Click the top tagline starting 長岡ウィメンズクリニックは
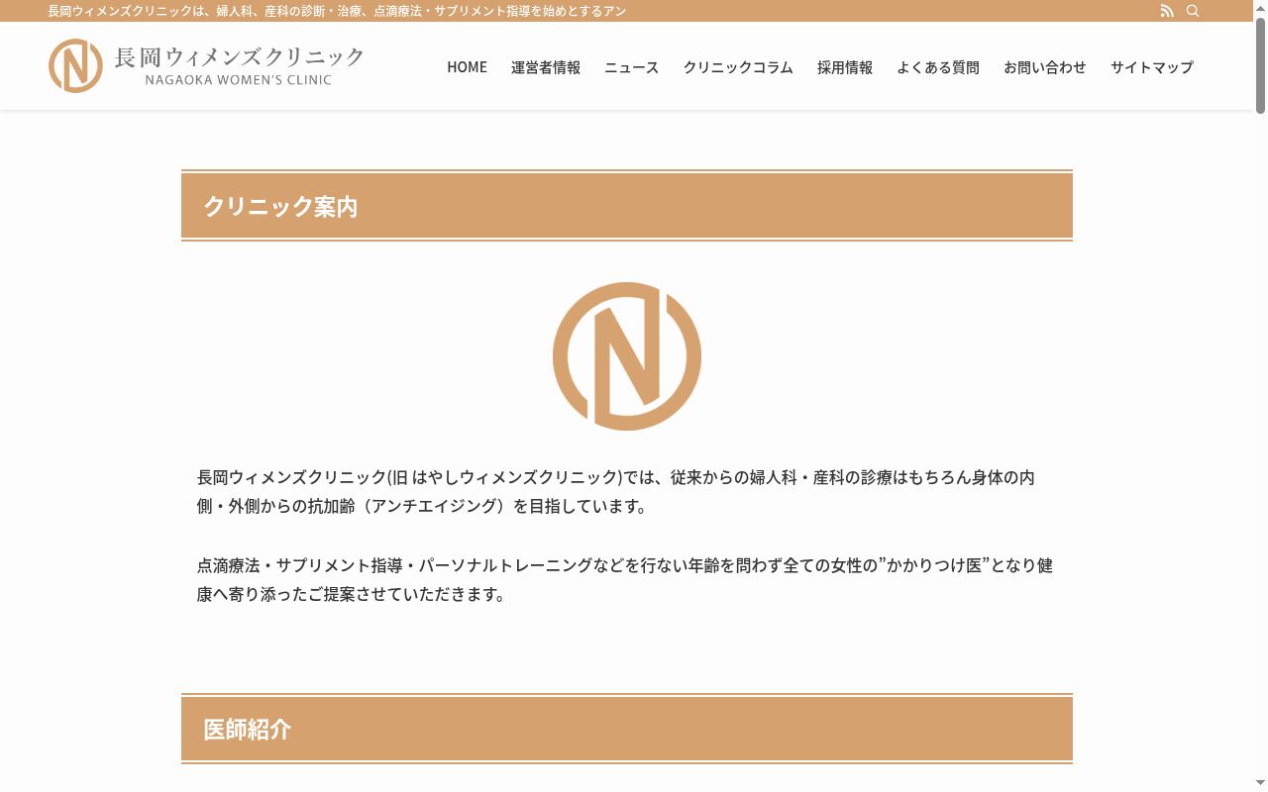 point(337,11)
